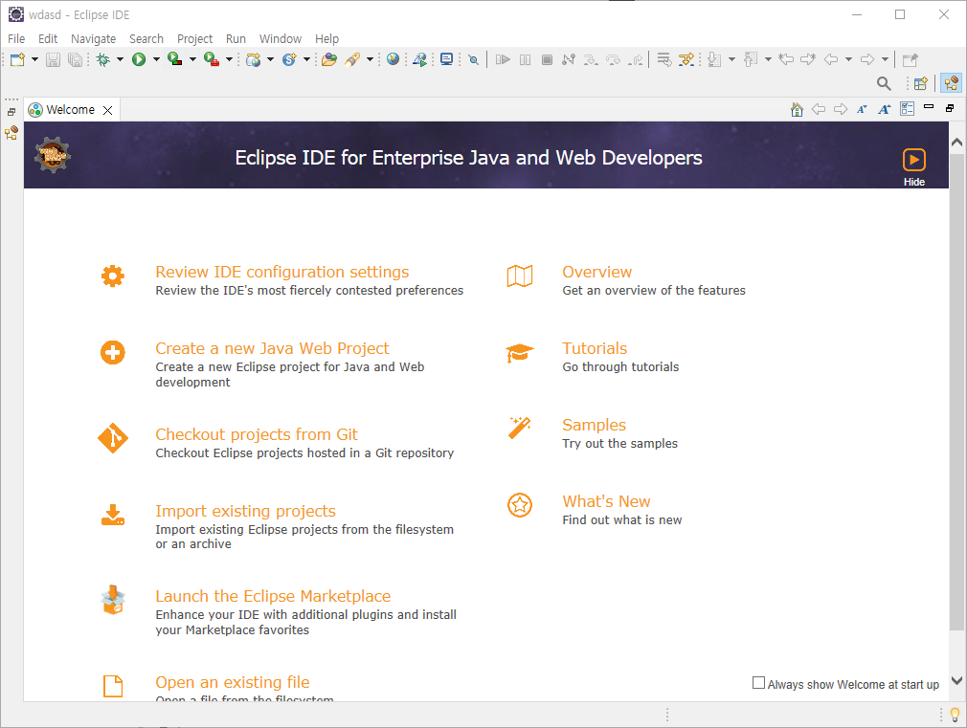Click the Launch Web Services Explorer icon
This screenshot has width=967, height=728.
click(420, 59)
